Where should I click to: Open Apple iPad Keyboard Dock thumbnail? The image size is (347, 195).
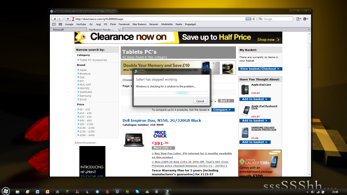(x=245, y=111)
